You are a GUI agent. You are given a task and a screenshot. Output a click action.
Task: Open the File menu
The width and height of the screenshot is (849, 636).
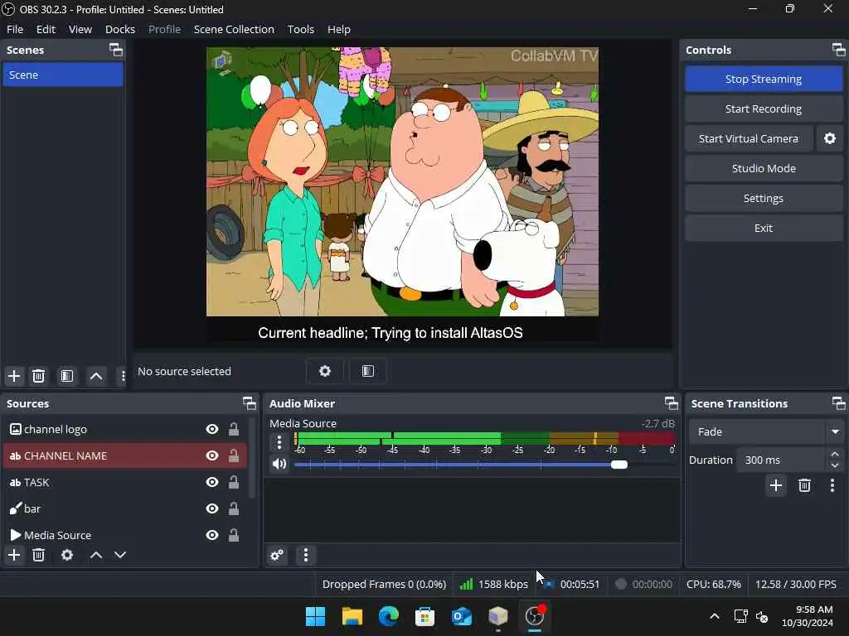[x=15, y=29]
